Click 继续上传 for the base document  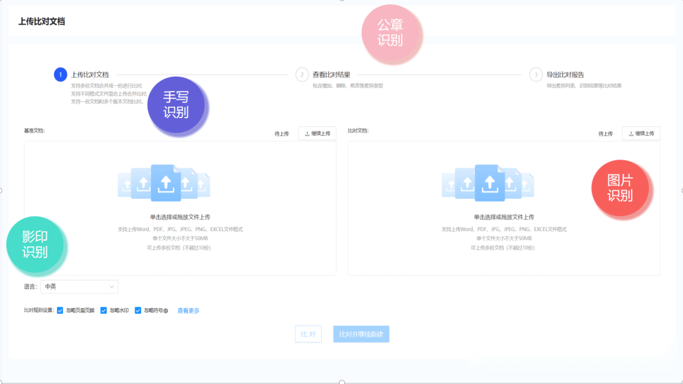click(x=317, y=133)
